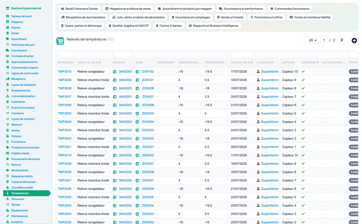Click the Rayons sidebar icon

point(8,28)
